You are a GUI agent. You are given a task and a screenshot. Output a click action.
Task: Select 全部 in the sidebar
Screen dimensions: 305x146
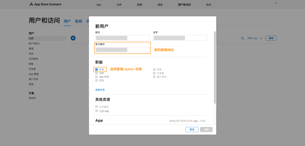click(47, 38)
